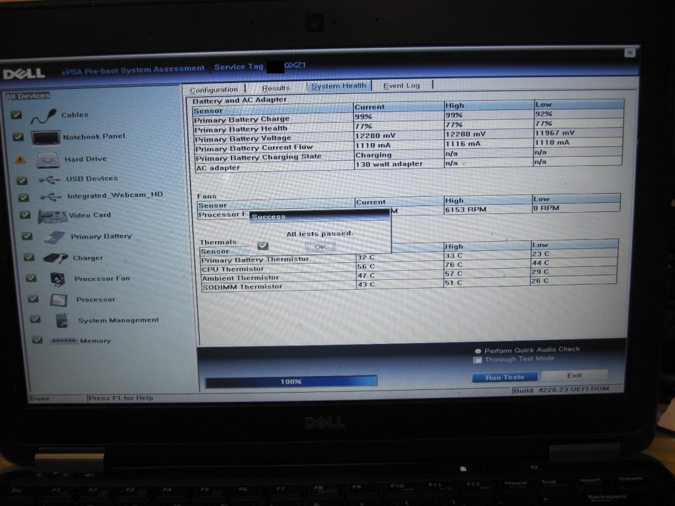Toggle the Processor Fan checkbox
Viewport: 675px width, 506px height.
tap(31, 278)
